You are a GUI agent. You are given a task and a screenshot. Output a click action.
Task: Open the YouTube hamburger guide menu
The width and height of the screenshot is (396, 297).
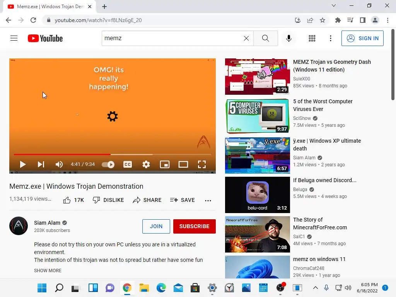14,38
